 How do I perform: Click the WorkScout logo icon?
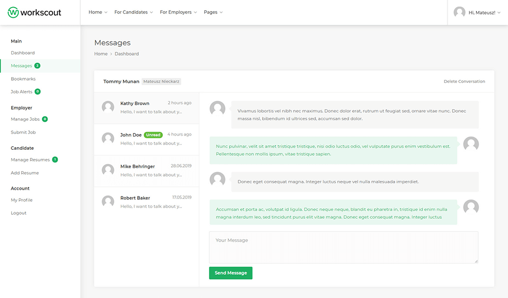click(13, 13)
